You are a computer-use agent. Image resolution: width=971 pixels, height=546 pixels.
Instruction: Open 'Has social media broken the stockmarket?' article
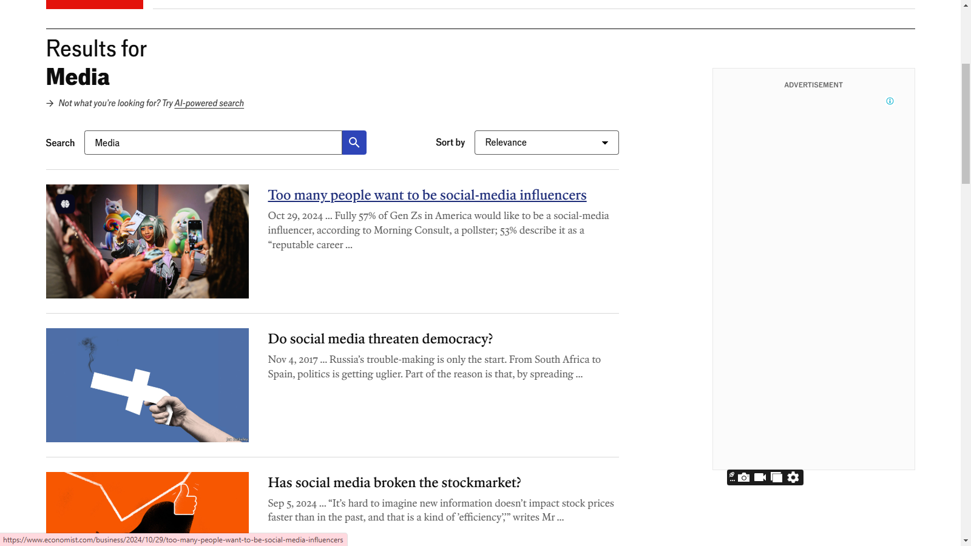pyautogui.click(x=394, y=482)
